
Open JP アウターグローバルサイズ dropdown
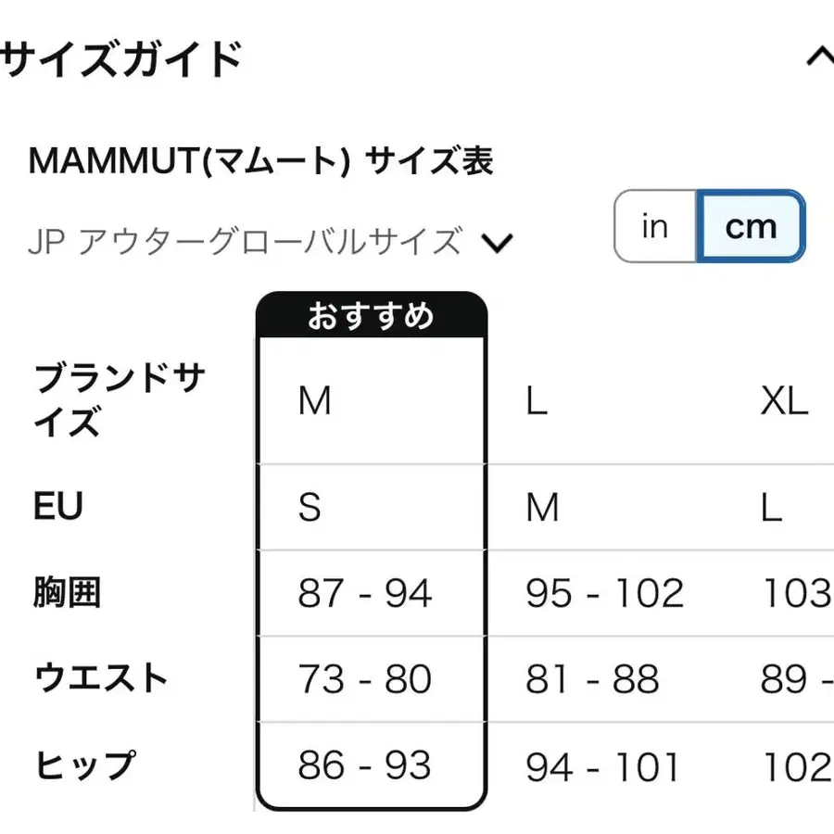point(245,243)
